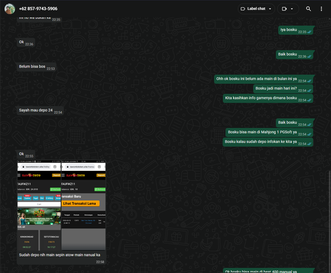Click read-receipt ticks on 'Bosku jadi main hari ini?'
Image resolution: width=331 pixels, height=273 pixels.
[x=309, y=91]
